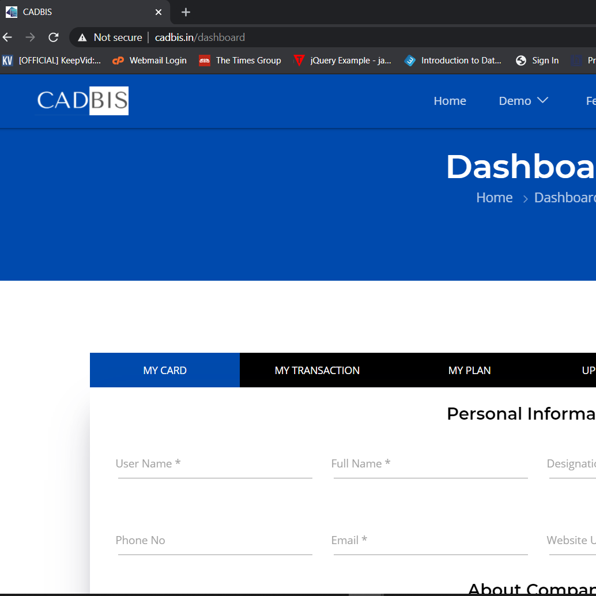Switch to the MY TRANSACTION tab

pyautogui.click(x=317, y=371)
